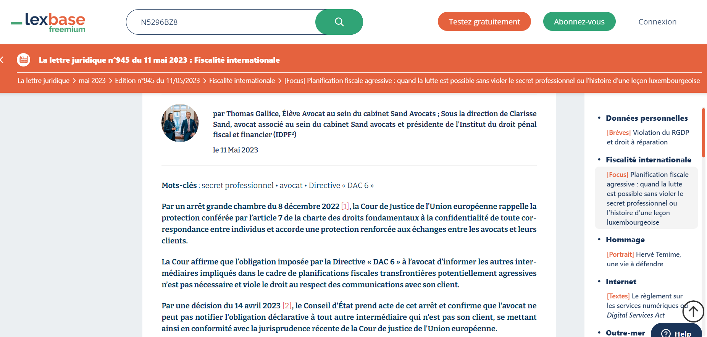Open Edition n°945 du 11/05/2023 breadcrumb
The image size is (707, 337).
(157, 81)
